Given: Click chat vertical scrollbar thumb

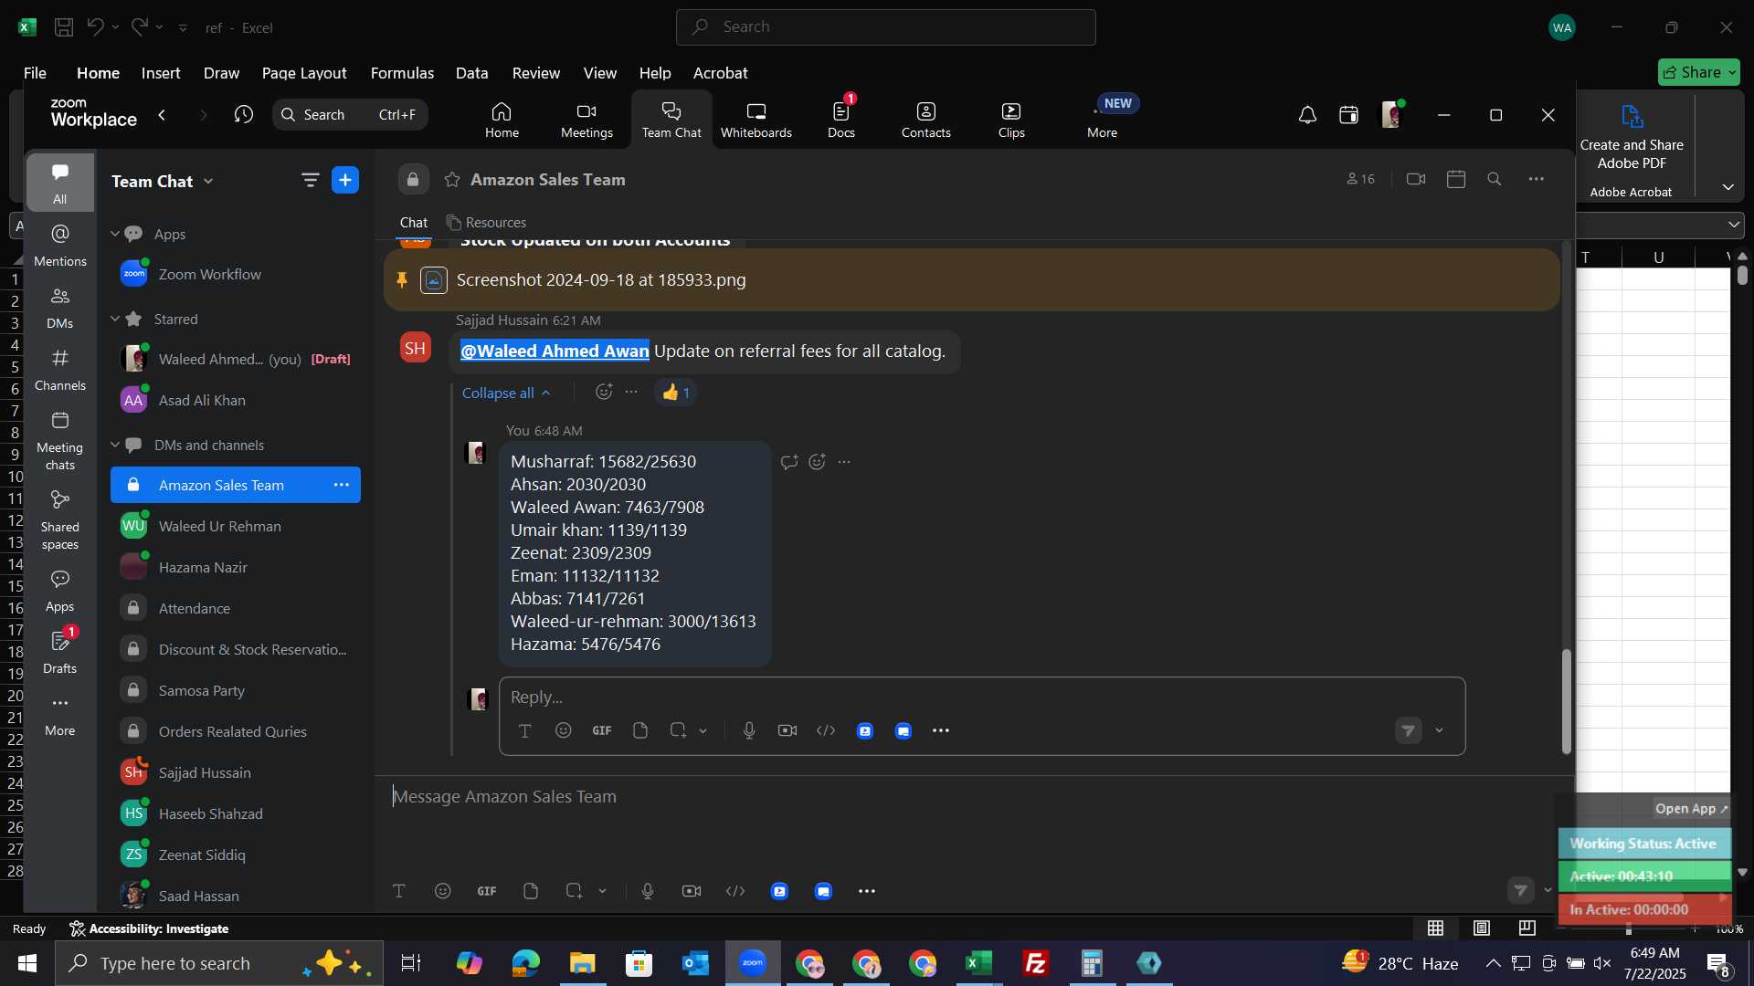Looking at the screenshot, I should click(1566, 701).
